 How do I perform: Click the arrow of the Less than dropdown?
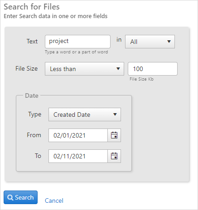118,69
